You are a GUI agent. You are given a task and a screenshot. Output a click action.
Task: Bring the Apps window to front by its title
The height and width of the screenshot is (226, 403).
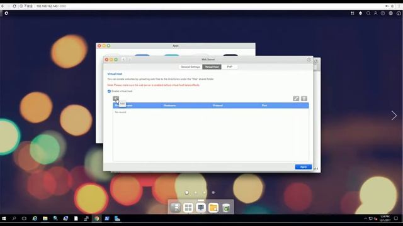click(176, 46)
